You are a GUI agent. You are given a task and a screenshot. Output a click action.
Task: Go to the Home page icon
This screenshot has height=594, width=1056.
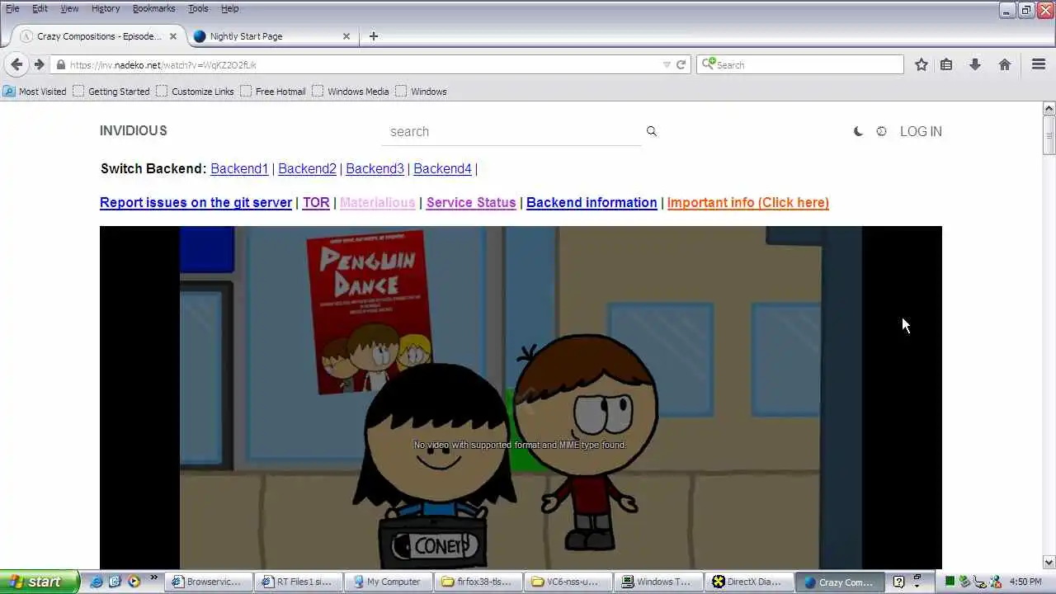(x=1005, y=64)
